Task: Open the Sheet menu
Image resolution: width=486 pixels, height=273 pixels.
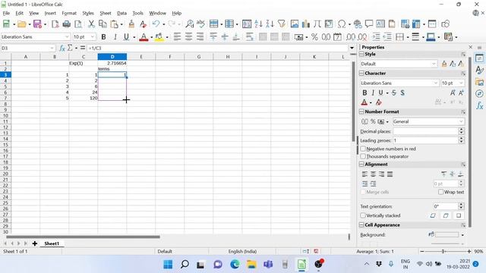Action: pyautogui.click(x=106, y=13)
